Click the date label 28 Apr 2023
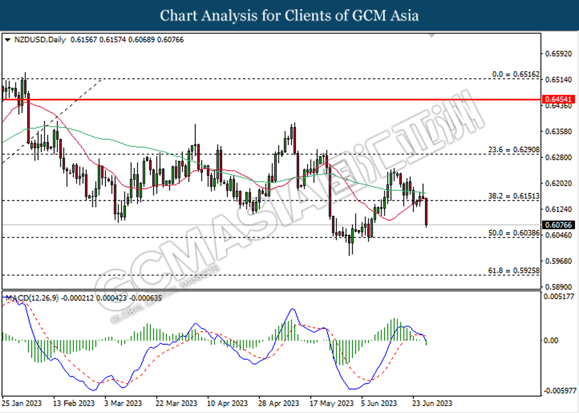Screen dimensions: 579x413 (x=279, y=403)
